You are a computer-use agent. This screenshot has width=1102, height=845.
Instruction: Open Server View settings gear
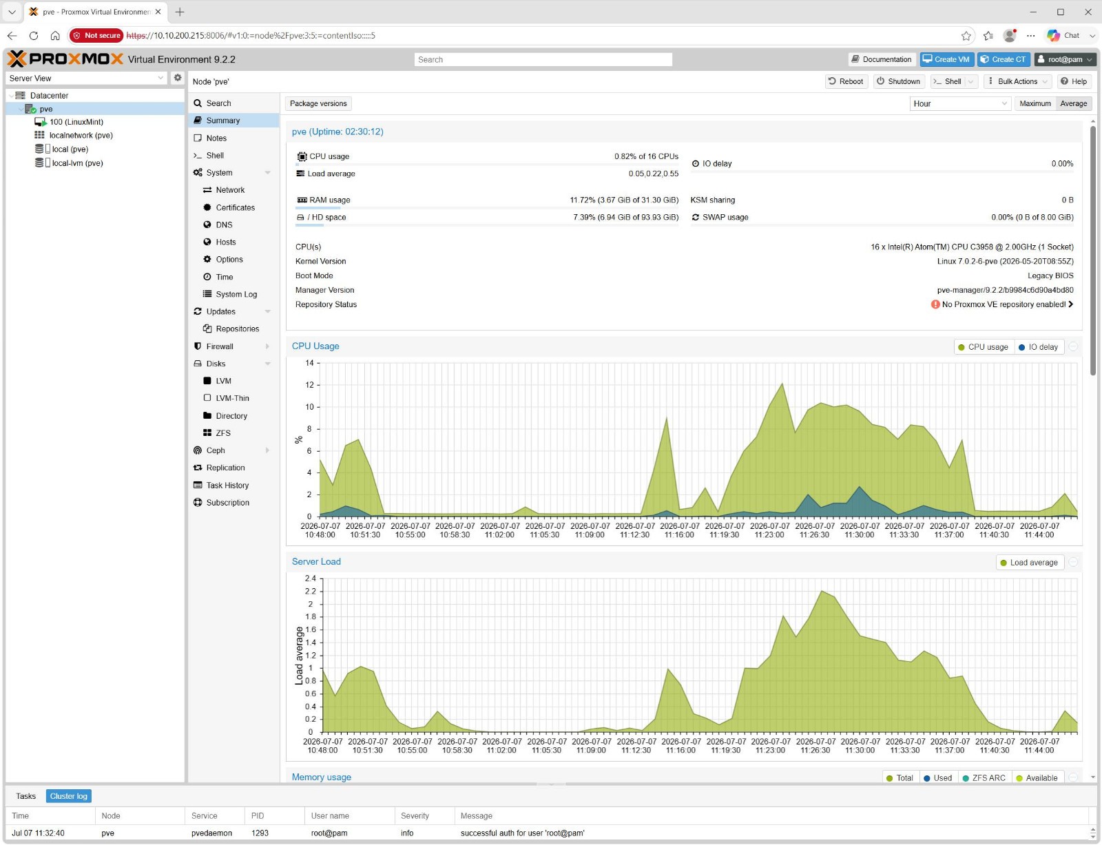tap(178, 78)
